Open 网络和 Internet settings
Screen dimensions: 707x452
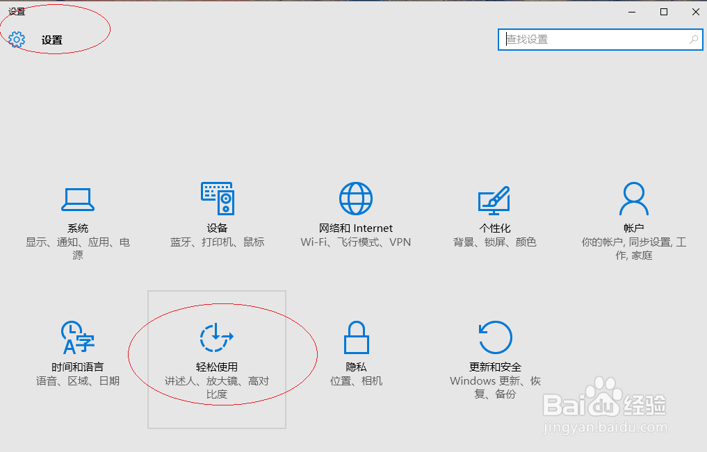tap(355, 215)
